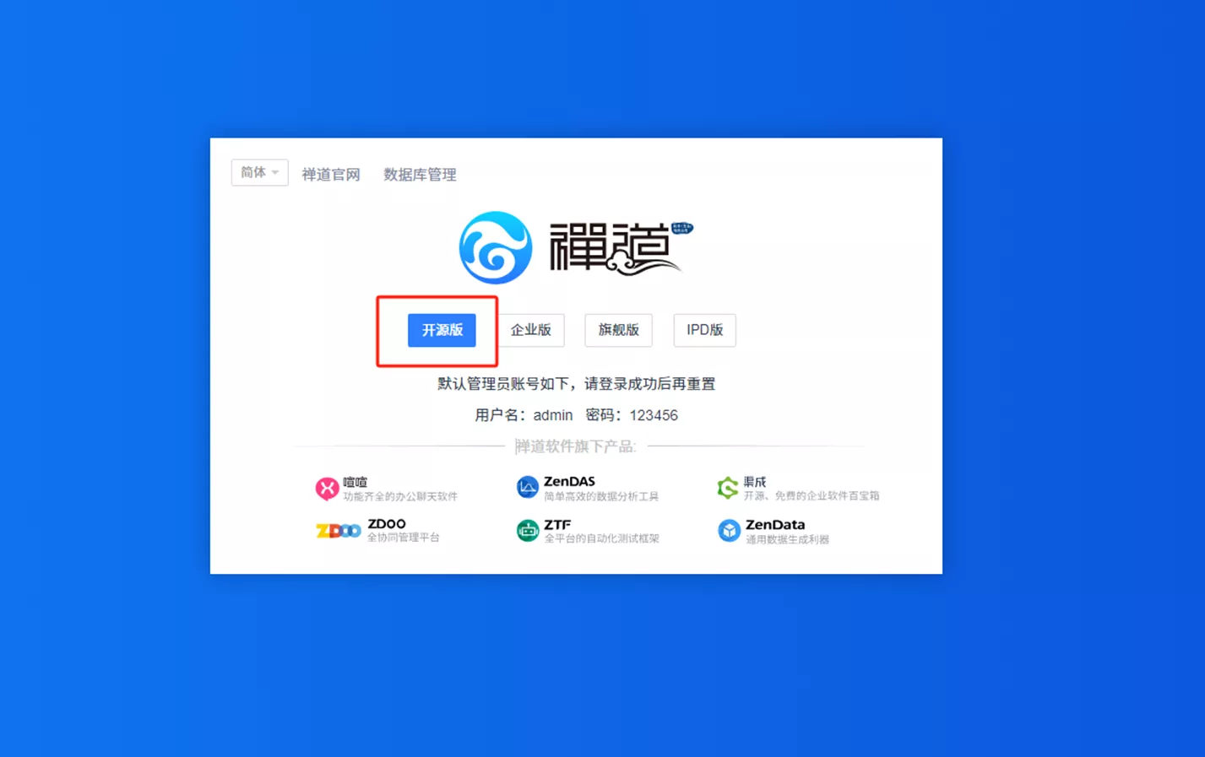
Task: Open 数据库管理 link
Action: coord(420,175)
